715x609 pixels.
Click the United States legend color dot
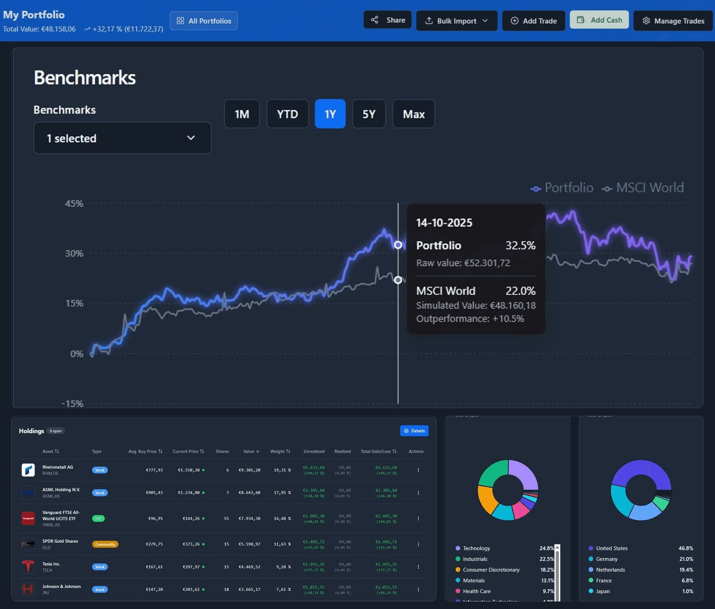coord(591,548)
